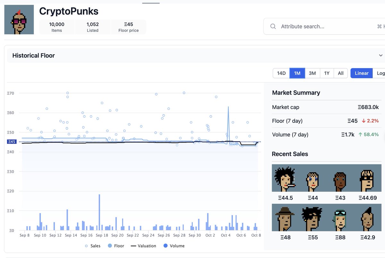
Task: Click the Oct 2 x-axis label
Action: [210, 235]
